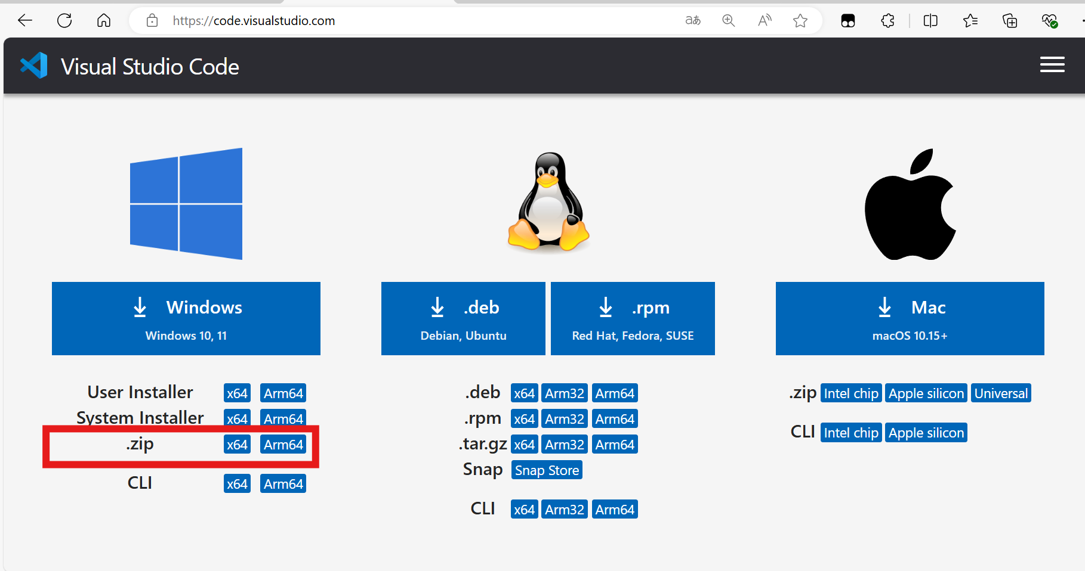Download Linux .tar.gz Arm32
The image size is (1085, 571).
[x=565, y=445]
